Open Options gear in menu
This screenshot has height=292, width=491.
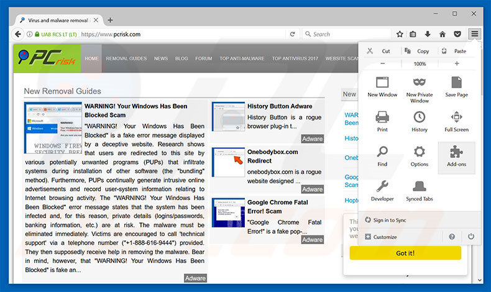pos(420,156)
